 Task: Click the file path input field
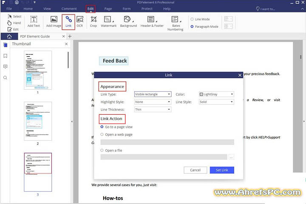164,157
